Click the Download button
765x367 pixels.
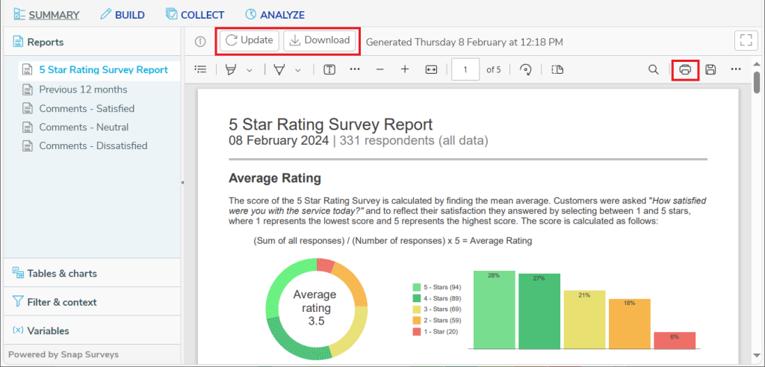click(320, 40)
